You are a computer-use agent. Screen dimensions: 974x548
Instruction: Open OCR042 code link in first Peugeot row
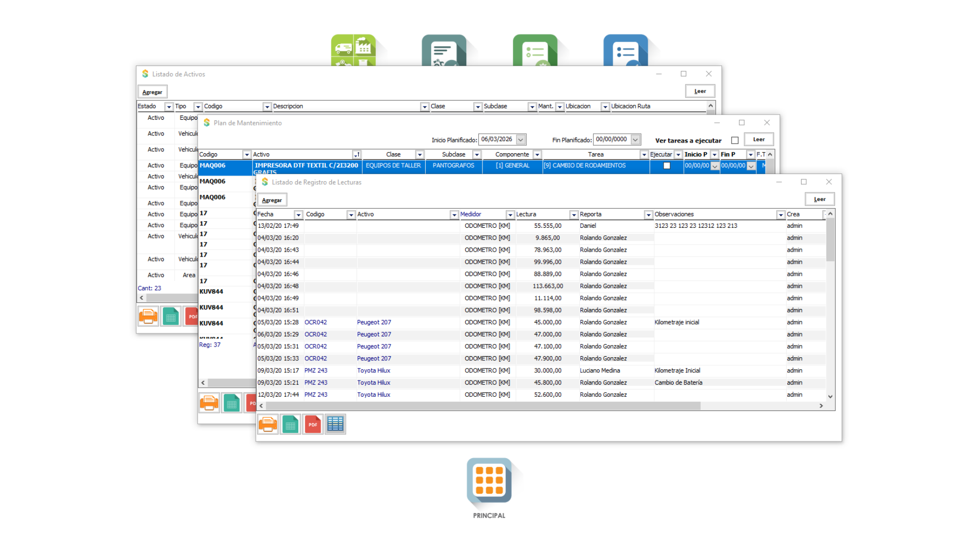point(316,322)
